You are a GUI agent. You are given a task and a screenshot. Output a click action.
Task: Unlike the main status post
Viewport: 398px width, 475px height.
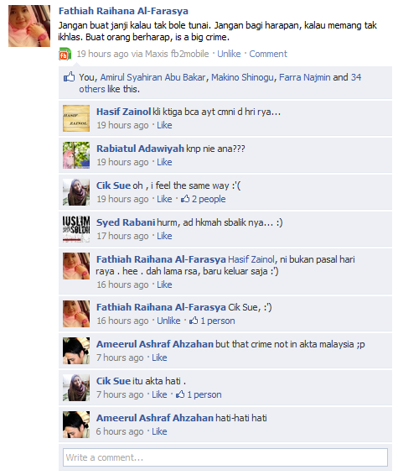[x=229, y=54]
